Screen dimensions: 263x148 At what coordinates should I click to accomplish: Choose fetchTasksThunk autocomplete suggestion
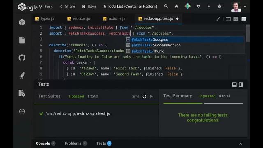point(185,51)
